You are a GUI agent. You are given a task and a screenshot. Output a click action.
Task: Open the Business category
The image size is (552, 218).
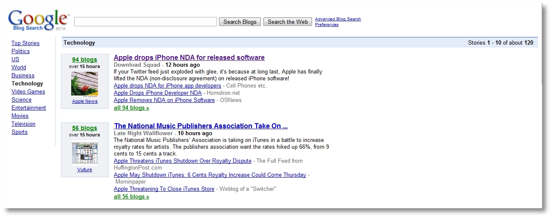[23, 75]
